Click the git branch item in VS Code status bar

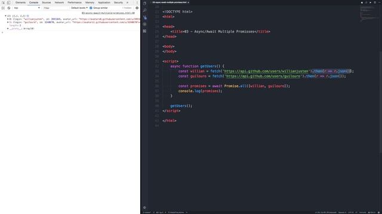coord(147,212)
